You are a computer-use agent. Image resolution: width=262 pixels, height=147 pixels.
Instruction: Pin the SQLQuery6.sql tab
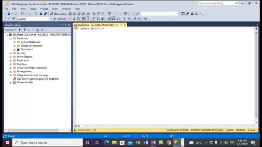click(121, 25)
